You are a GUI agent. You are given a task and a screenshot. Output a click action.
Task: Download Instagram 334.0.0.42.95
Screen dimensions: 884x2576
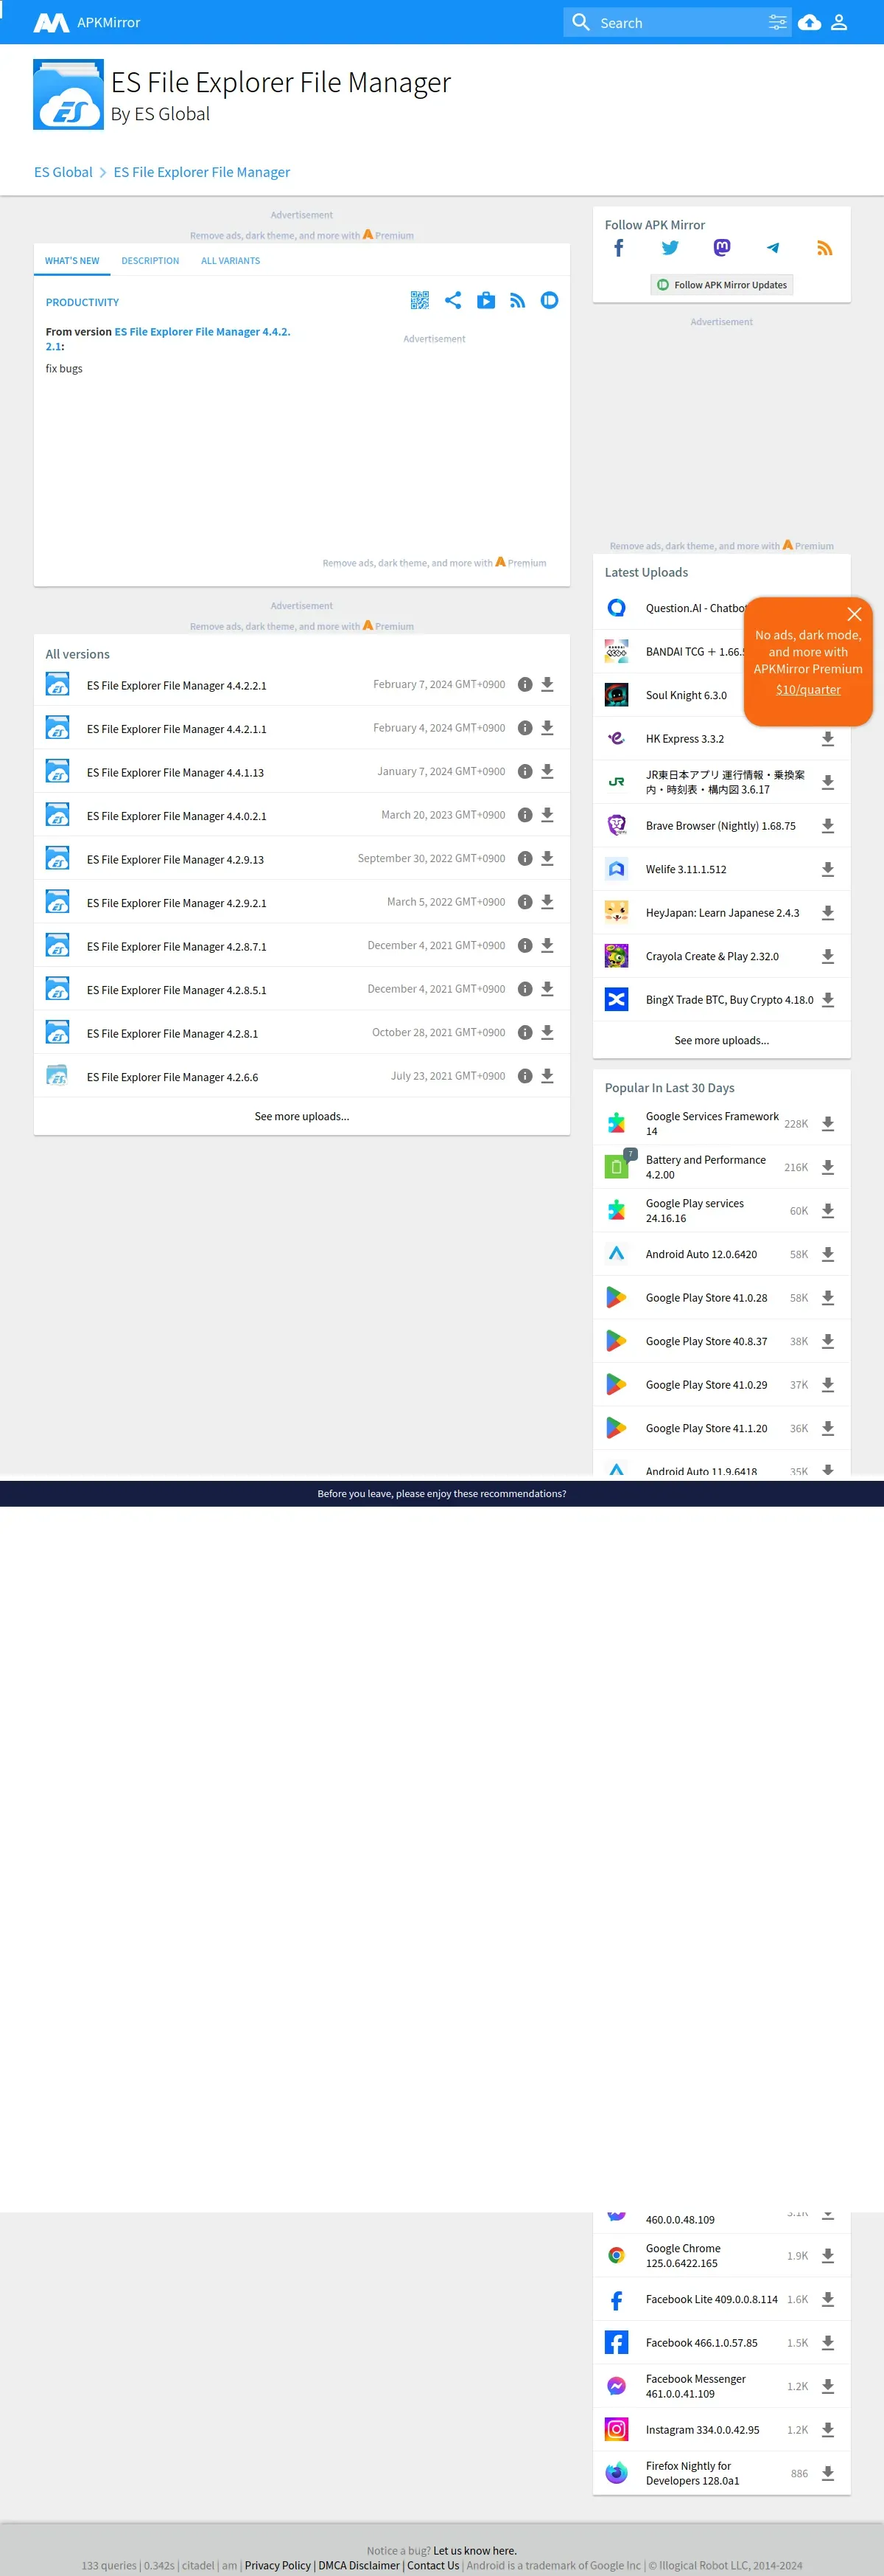pos(828,2429)
